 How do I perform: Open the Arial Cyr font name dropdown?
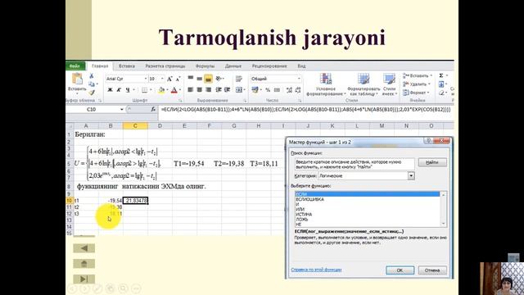146,79
